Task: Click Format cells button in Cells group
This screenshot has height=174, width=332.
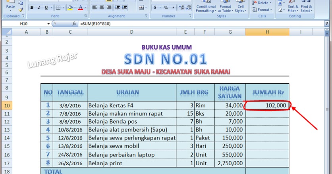Action: click(262, 10)
